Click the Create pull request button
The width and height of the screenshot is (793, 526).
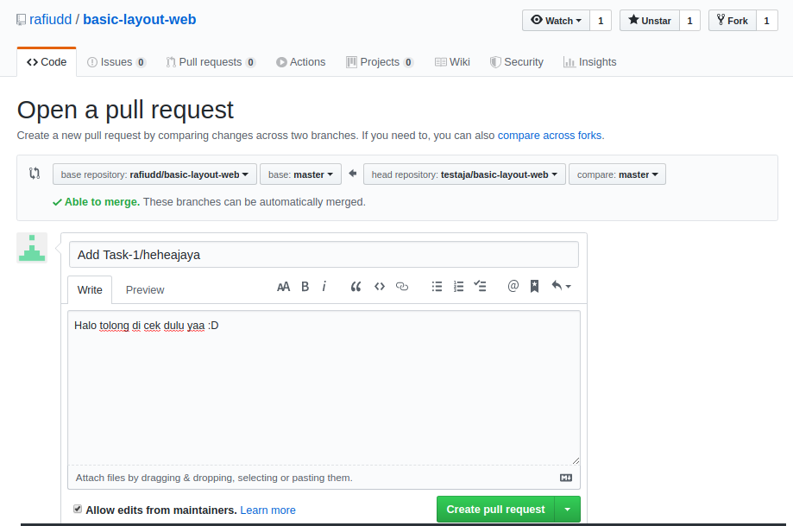point(495,510)
